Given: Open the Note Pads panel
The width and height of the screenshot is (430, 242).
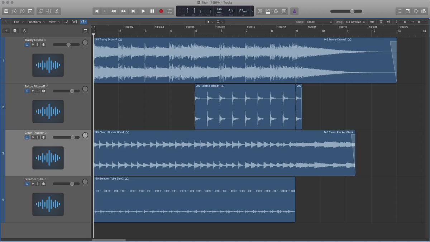Looking at the screenshot, I should pyautogui.click(x=407, y=11).
